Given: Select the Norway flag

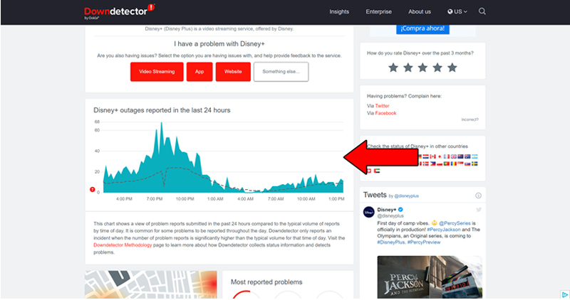Looking at the screenshot, I should point(425,164).
